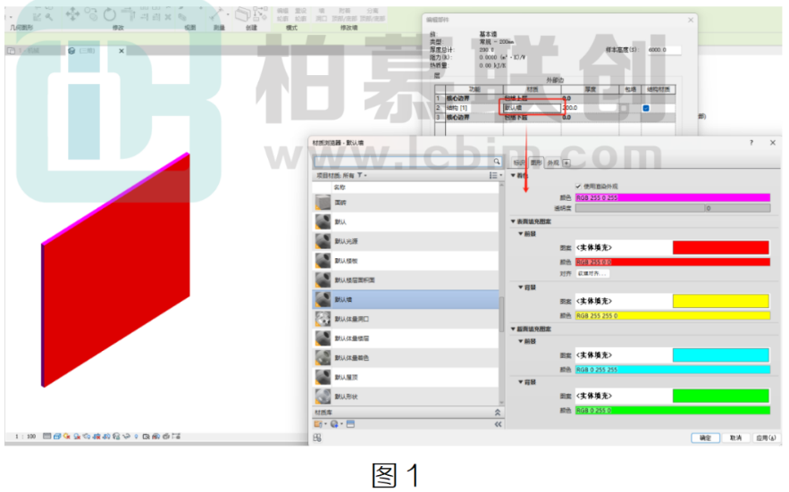Select the 默认形状 material row
Viewport: 789px width, 492px height.
click(406, 396)
